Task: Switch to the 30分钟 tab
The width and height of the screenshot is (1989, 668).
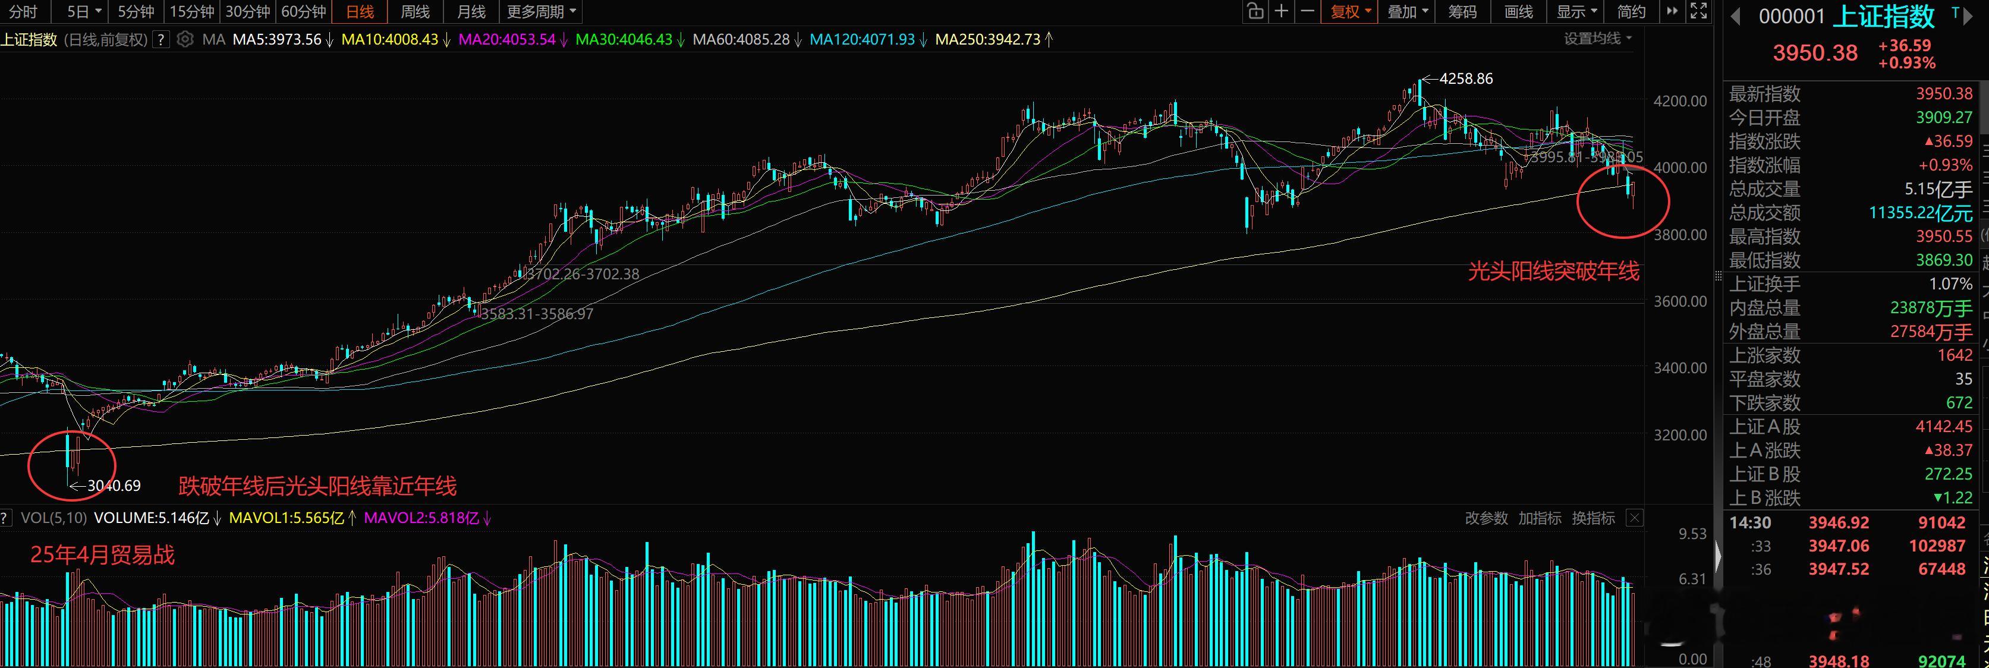Action: [247, 11]
